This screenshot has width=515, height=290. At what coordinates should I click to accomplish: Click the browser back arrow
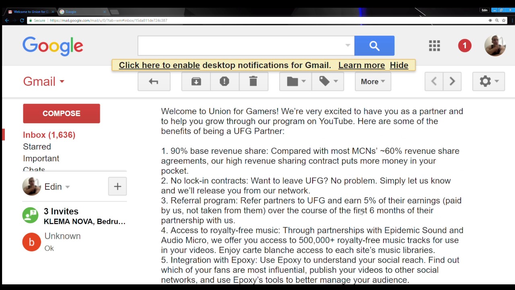(7, 20)
